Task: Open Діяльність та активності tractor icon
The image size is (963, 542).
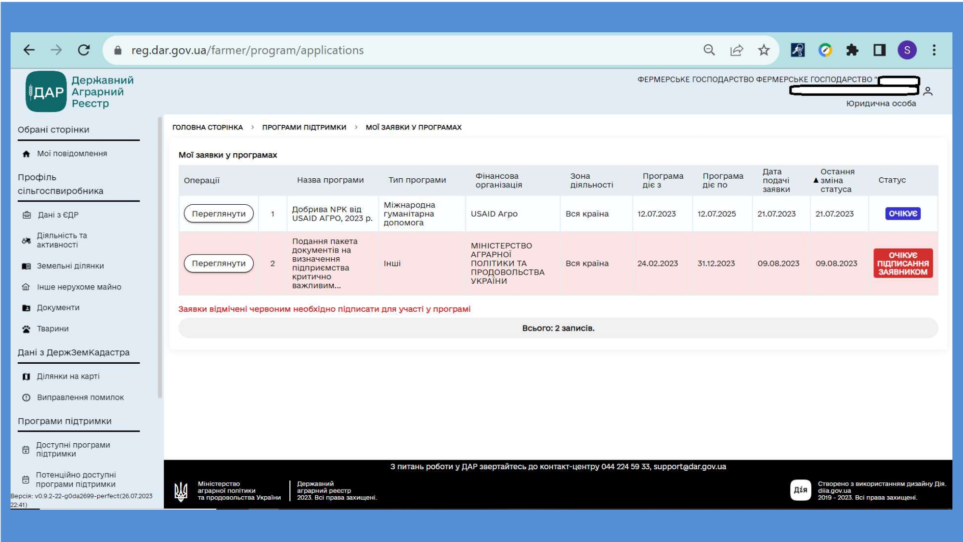Action: click(26, 240)
